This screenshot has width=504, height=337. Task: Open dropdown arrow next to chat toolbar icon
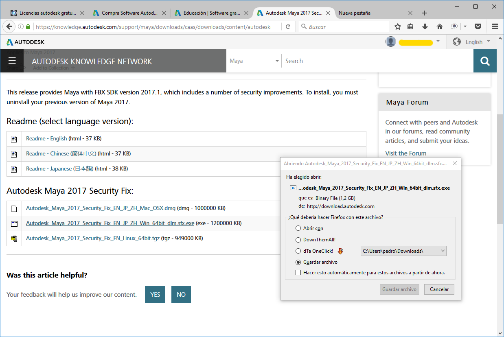(x=465, y=27)
